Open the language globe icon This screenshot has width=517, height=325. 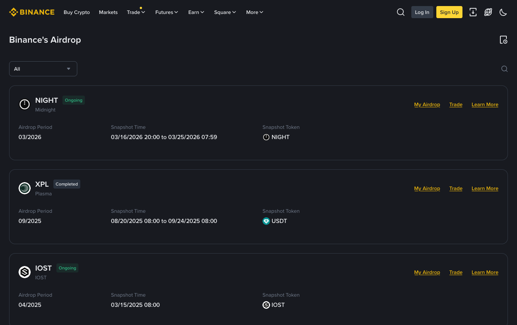pyautogui.click(x=488, y=12)
